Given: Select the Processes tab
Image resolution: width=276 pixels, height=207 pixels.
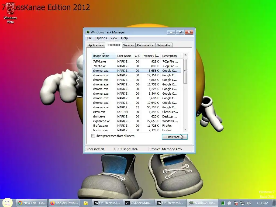Looking at the screenshot, I should pyautogui.click(x=113, y=45).
